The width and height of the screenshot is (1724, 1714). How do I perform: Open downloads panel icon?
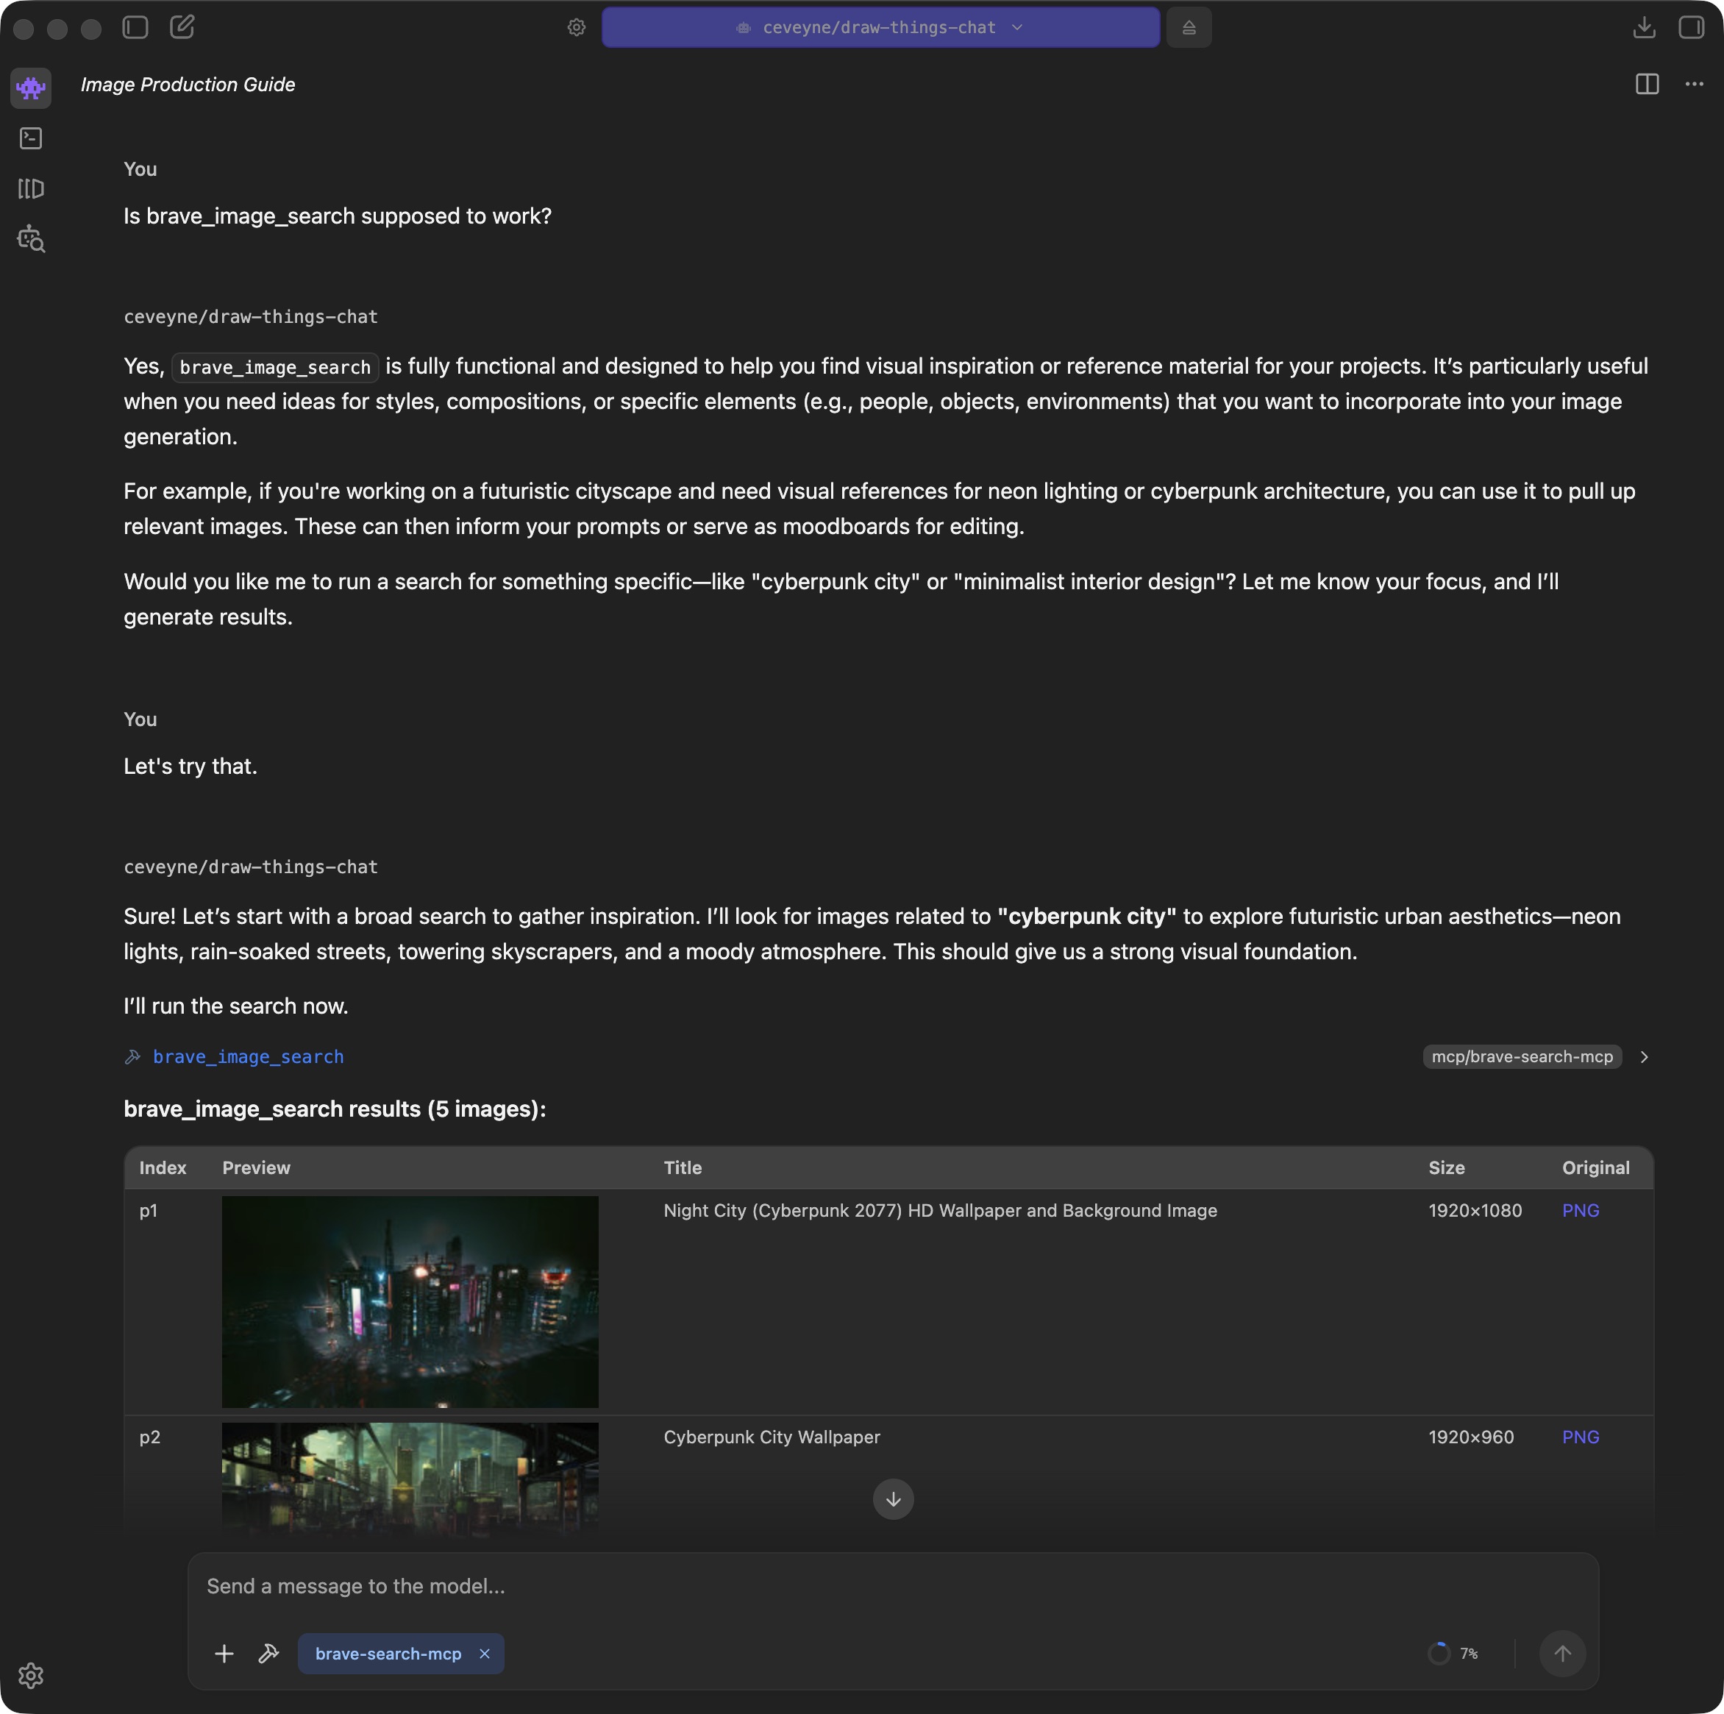pos(1644,28)
